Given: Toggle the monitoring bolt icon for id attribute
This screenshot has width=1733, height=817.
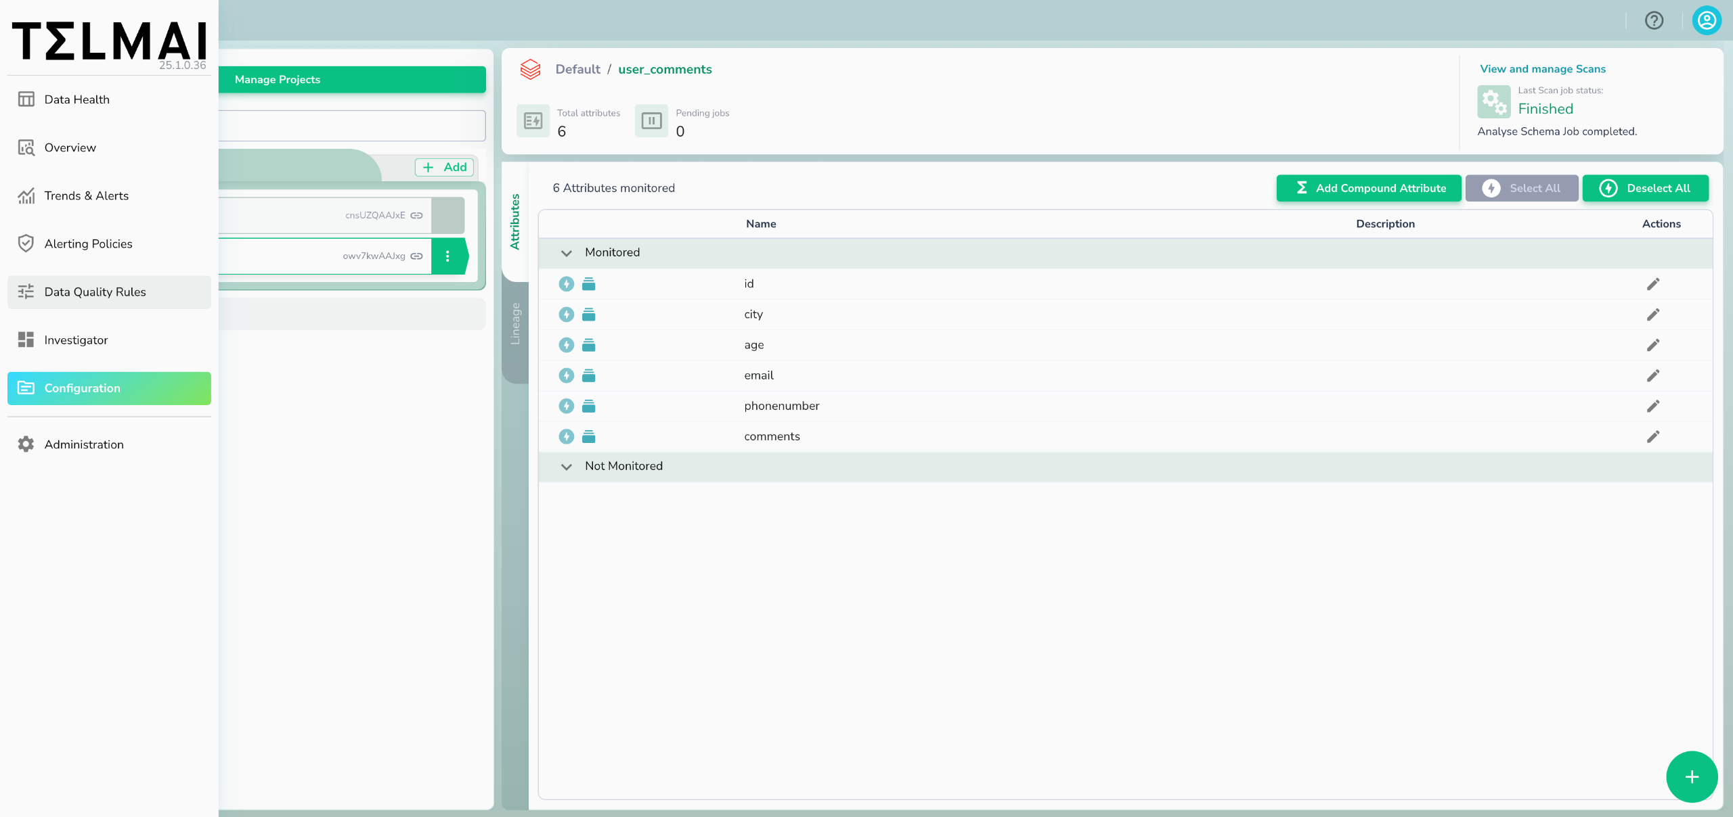Looking at the screenshot, I should tap(567, 284).
